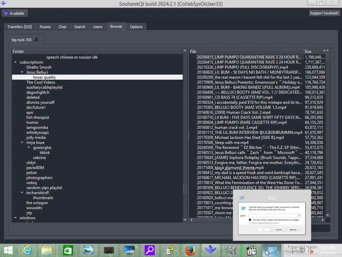
Task: Click the file list scrollbar down arrow
Action: point(328,215)
